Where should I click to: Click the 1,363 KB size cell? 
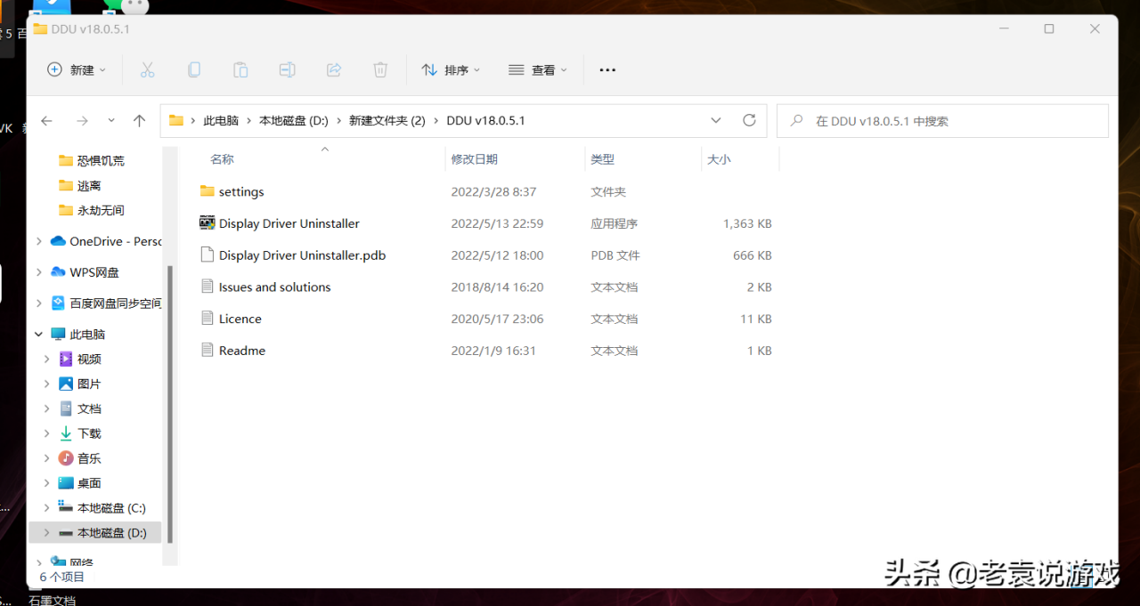point(747,224)
